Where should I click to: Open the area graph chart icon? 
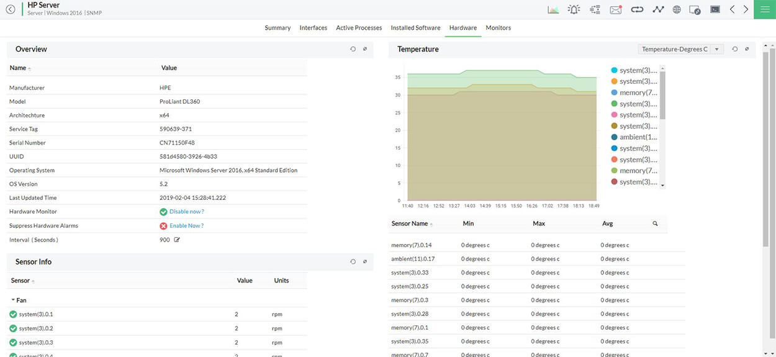pos(553,9)
